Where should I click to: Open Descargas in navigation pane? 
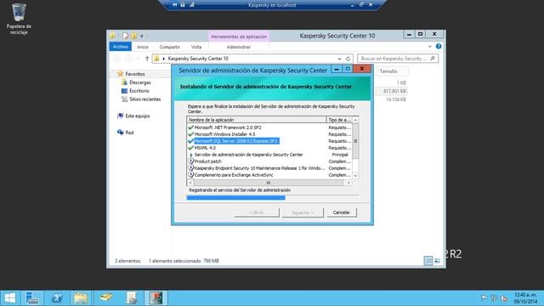(x=139, y=82)
